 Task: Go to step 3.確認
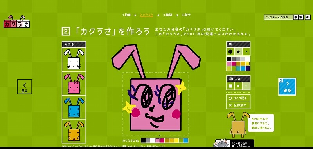[167, 15]
